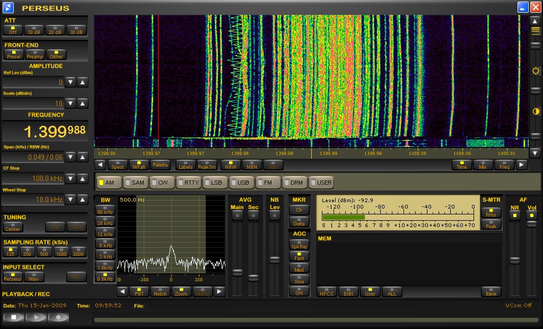Set S-meter to Peak mode
Screen dimensions: 543x329
point(491,224)
